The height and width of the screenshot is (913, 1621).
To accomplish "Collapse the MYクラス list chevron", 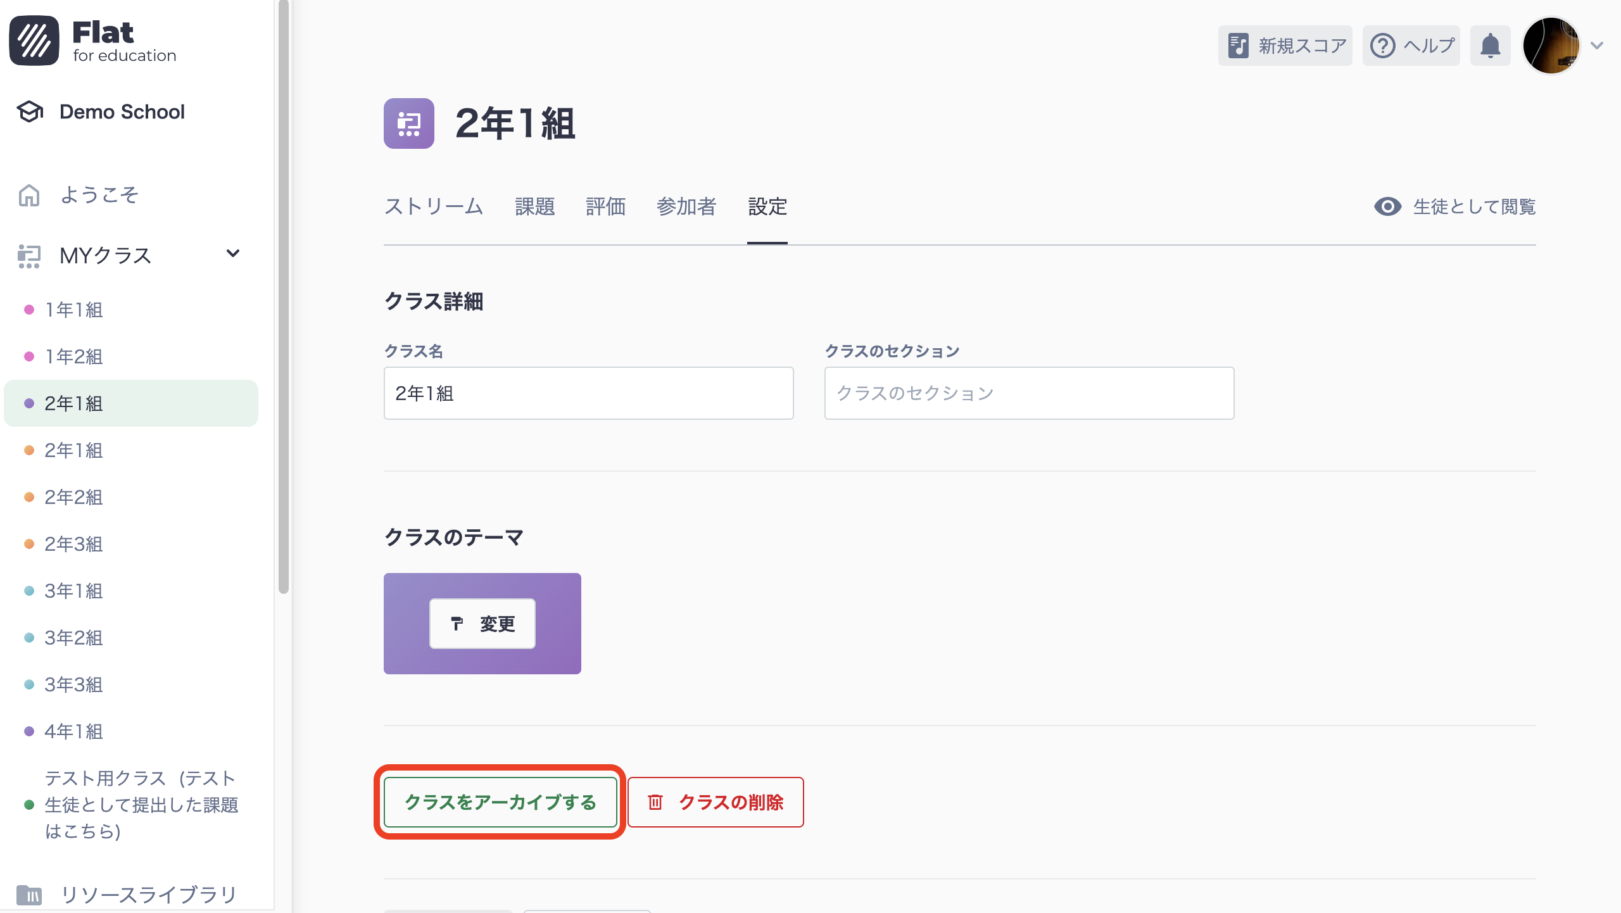I will point(232,253).
